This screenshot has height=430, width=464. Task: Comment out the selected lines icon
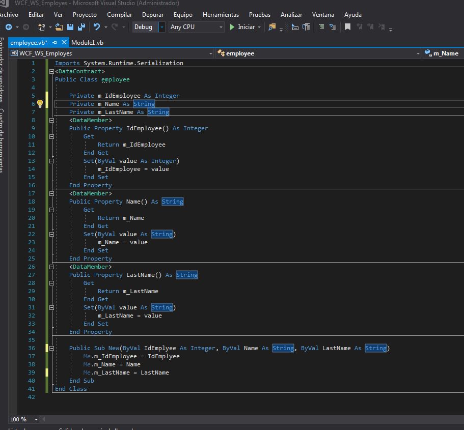pos(321,27)
